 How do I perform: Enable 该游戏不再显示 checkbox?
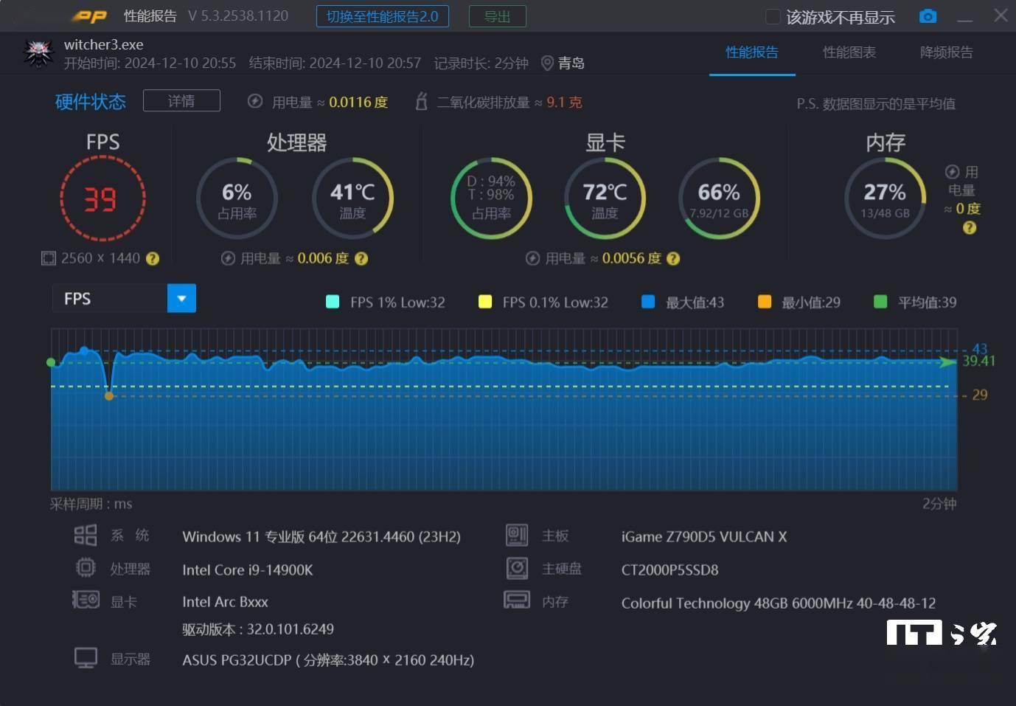[x=773, y=16]
